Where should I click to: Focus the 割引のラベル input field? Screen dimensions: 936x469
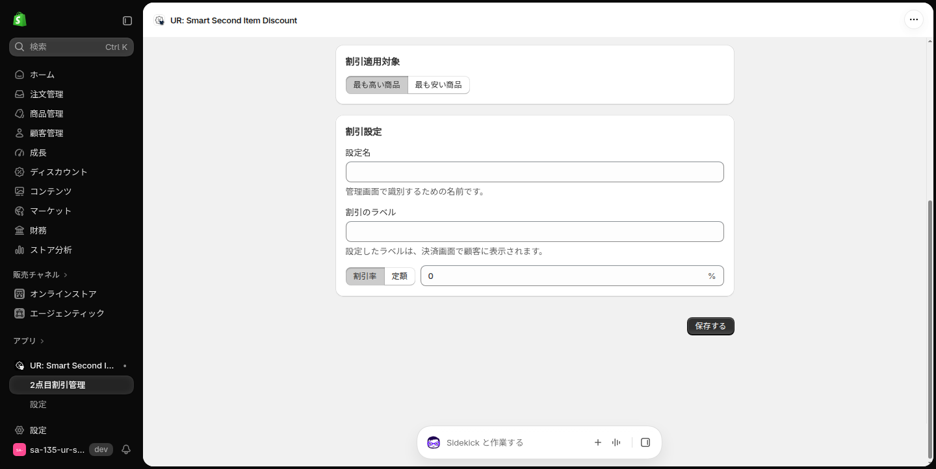pyautogui.click(x=535, y=232)
